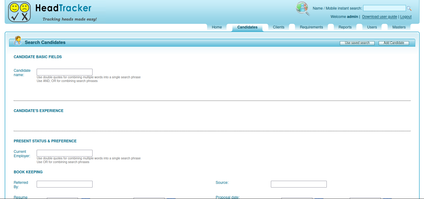
Task: Click the Search Candidates header person icon
Action: (18, 41)
